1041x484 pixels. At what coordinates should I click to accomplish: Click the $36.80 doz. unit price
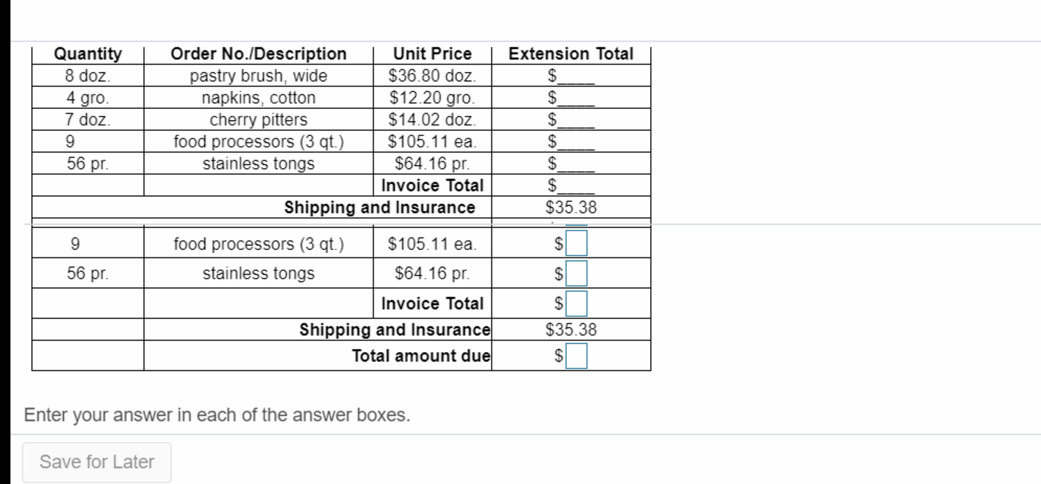(x=433, y=76)
